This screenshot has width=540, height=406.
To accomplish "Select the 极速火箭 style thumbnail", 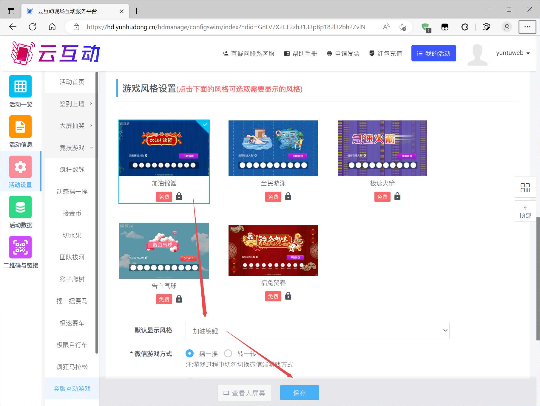I will point(382,148).
